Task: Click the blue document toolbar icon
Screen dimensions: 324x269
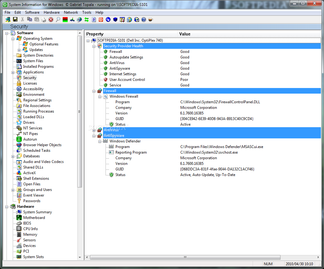Action: click(x=94, y=20)
